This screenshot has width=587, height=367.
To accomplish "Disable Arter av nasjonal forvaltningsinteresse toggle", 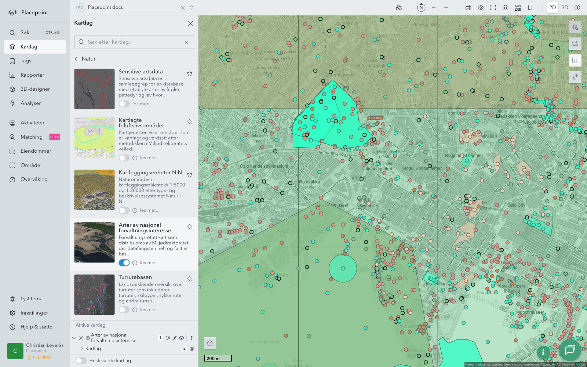I will pos(124,263).
